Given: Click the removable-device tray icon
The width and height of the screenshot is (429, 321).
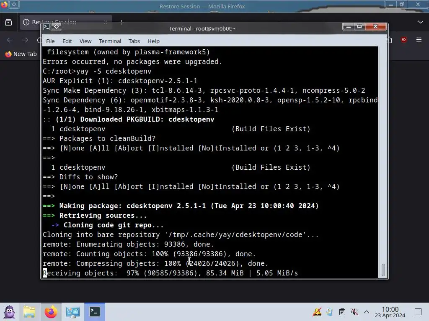Looking at the screenshot, I should point(330,312).
